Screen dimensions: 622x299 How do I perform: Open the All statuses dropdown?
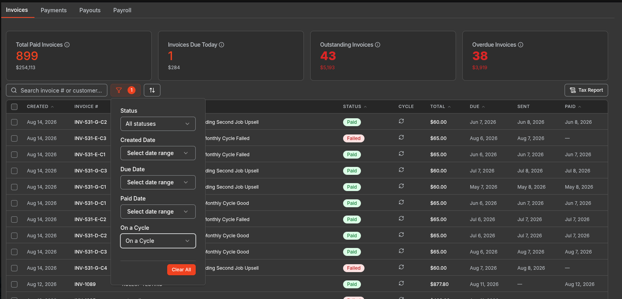[x=158, y=124]
